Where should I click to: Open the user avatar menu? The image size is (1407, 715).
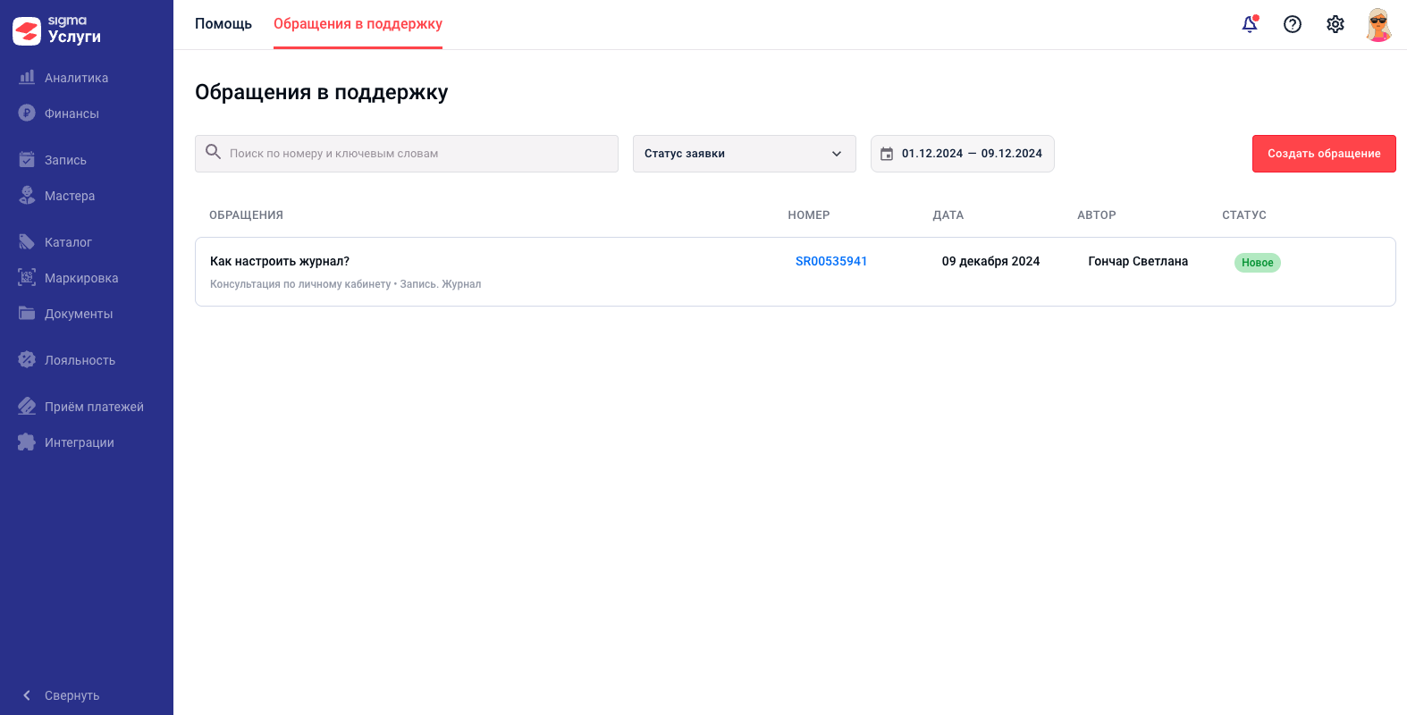[1379, 24]
